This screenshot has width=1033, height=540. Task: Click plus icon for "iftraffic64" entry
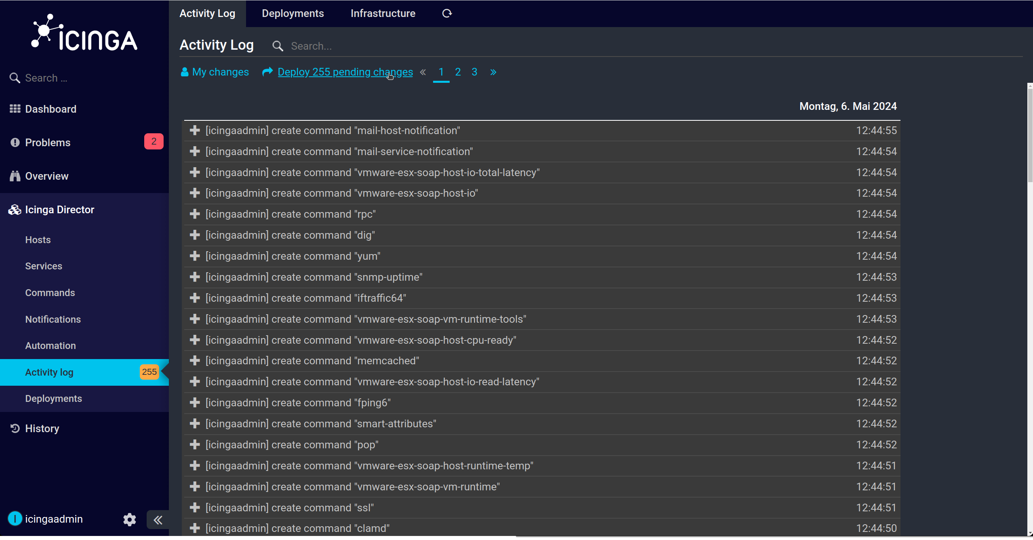(195, 298)
